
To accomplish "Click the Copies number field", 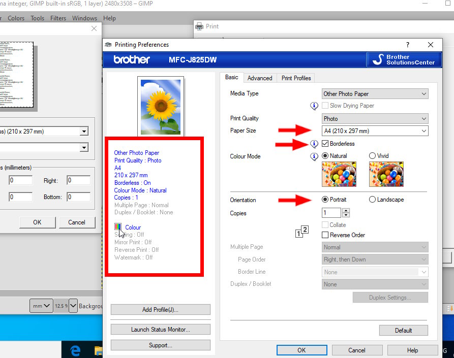I will 331,213.
